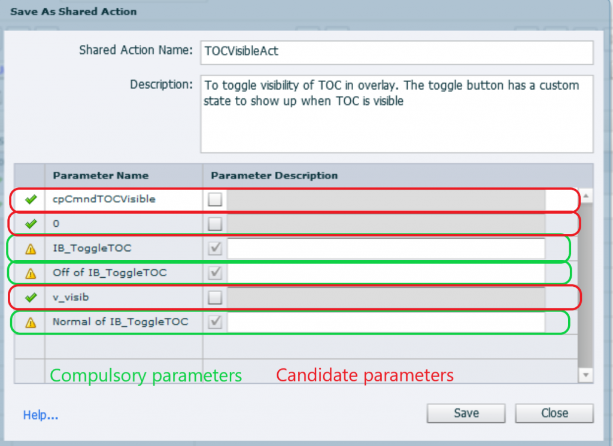Screen dimensions: 613x446
Task: Click green checkmark icon beside the 0 parameter
Action: 31,224
